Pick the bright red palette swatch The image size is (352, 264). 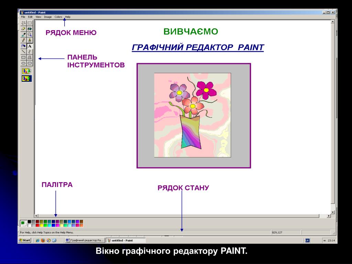(x=37, y=225)
